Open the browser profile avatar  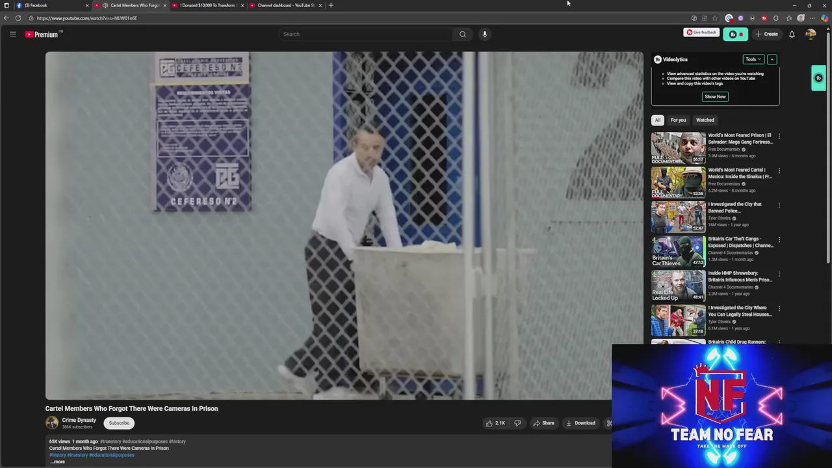(801, 18)
